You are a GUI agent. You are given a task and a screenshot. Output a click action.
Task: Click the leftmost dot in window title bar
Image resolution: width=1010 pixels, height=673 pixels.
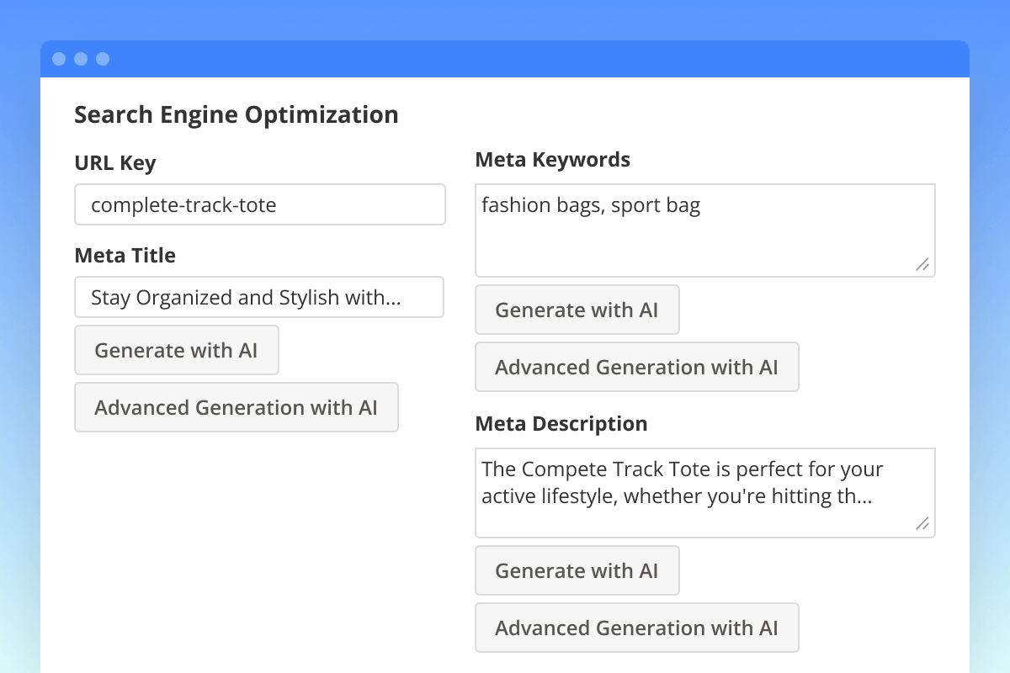(59, 59)
